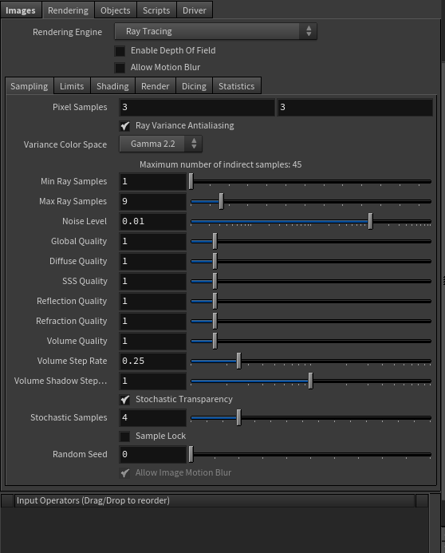Click the Maximum number of indirect samples text
This screenshot has height=553, width=445.
click(x=221, y=164)
